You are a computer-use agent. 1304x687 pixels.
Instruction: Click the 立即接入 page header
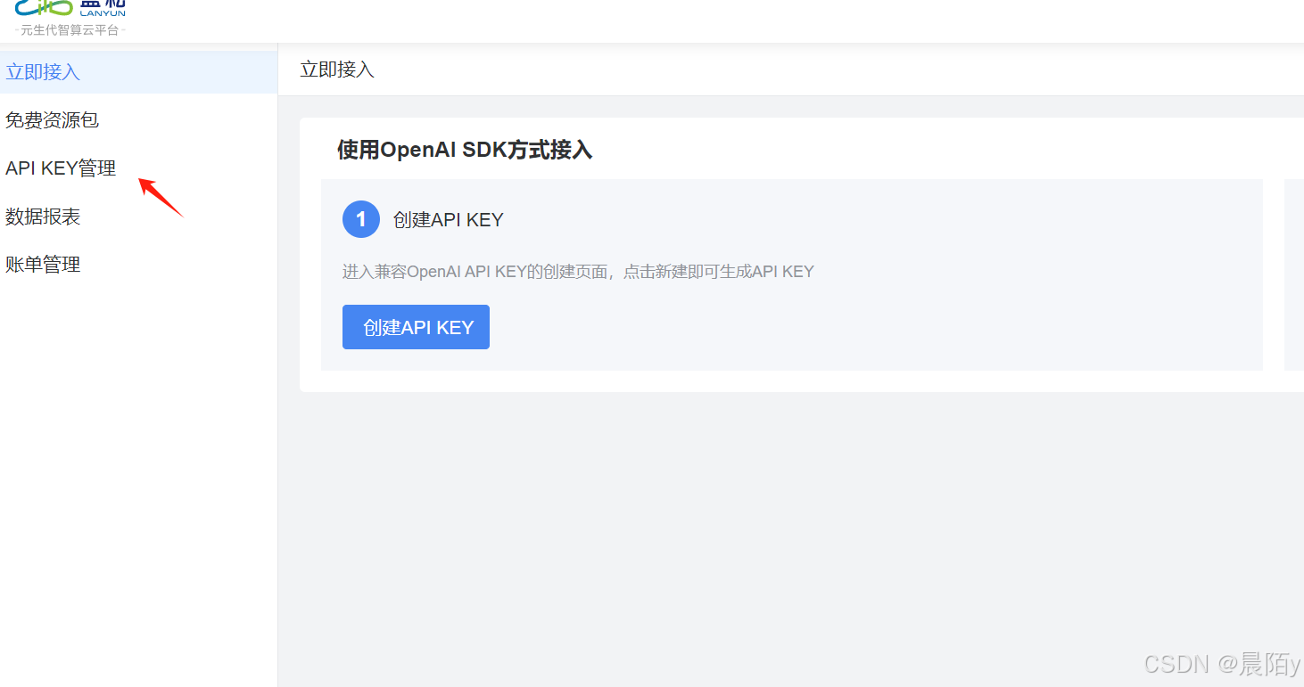click(x=337, y=68)
